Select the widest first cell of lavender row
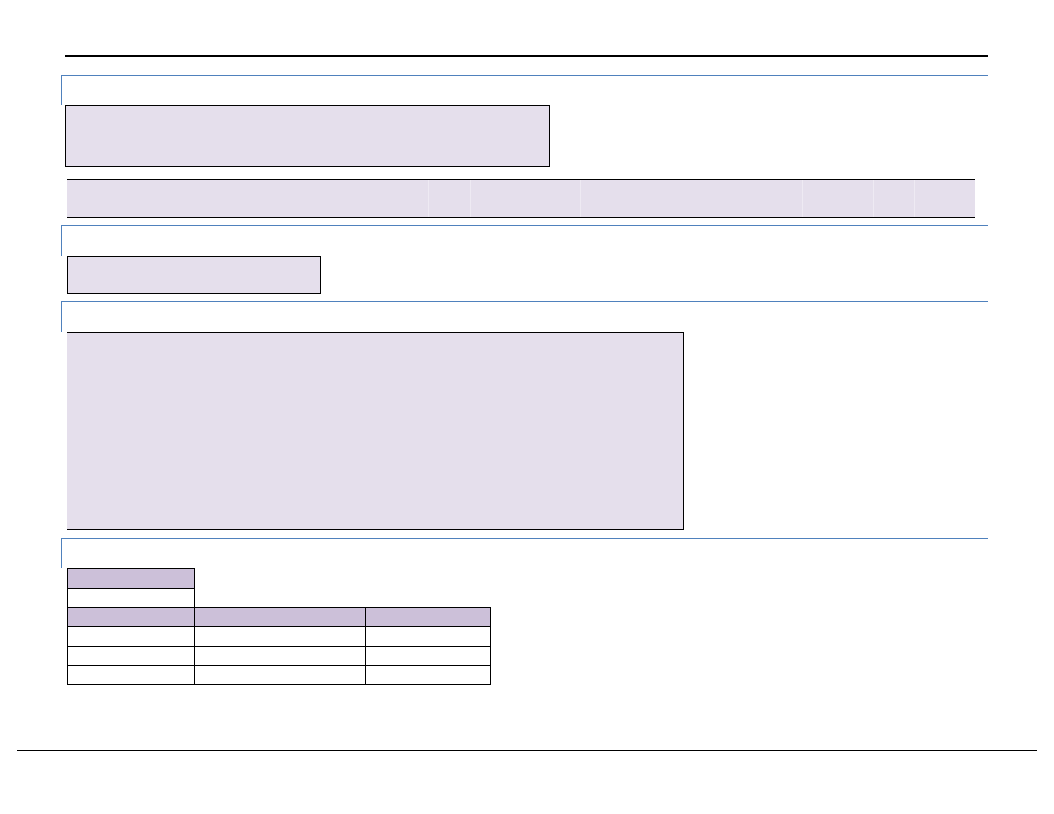Viewport: 1054px width, 814px height. click(247, 199)
